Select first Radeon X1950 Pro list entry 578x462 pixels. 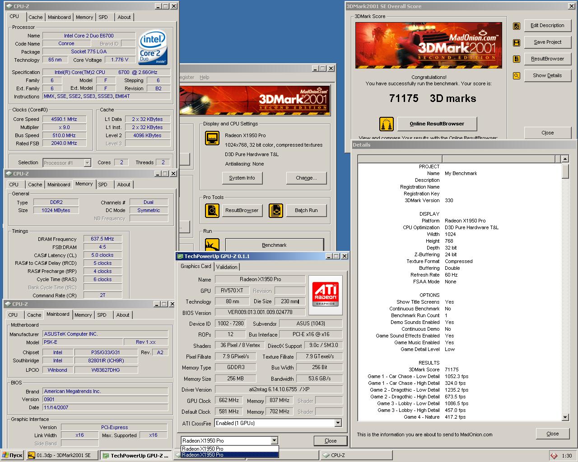(x=229, y=449)
